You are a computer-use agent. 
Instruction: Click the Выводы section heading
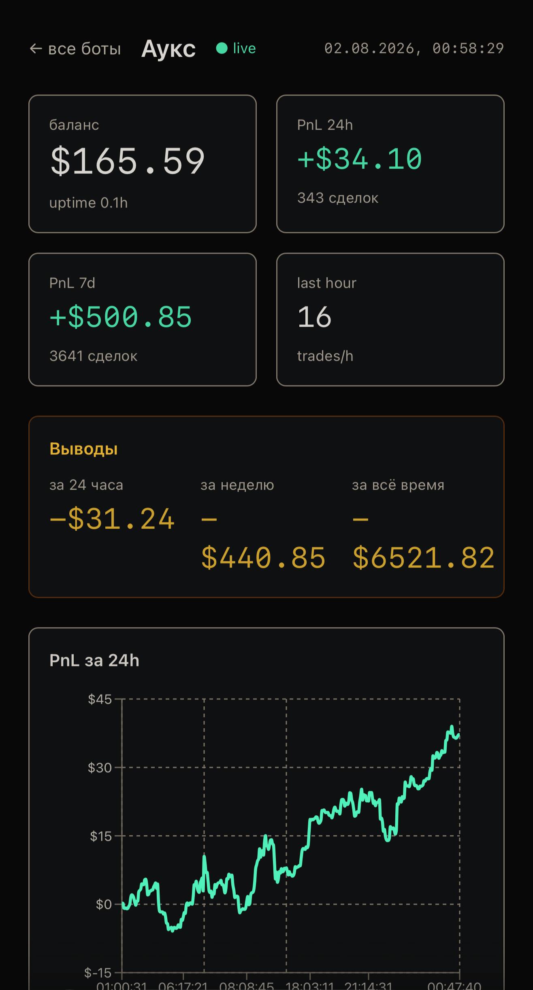83,449
